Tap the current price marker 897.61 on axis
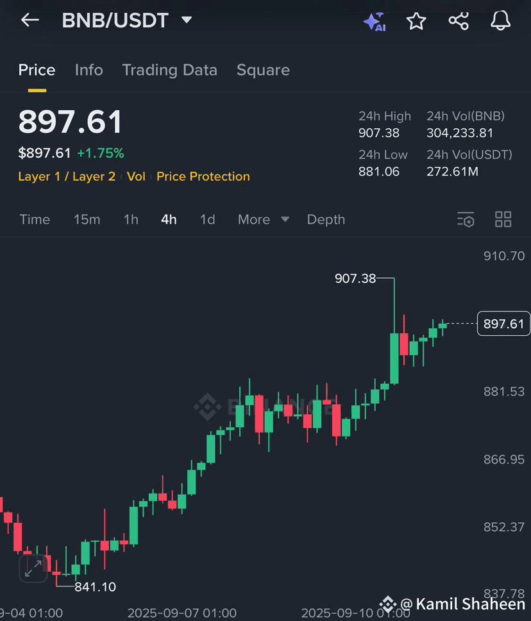 503,324
